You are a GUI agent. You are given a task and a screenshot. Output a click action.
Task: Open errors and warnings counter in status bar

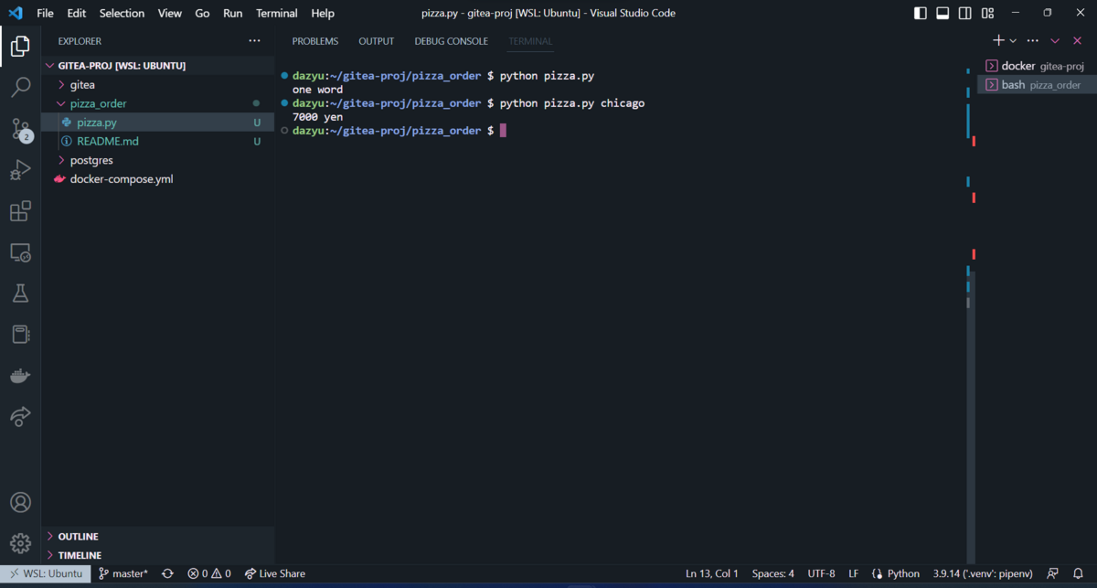click(209, 573)
